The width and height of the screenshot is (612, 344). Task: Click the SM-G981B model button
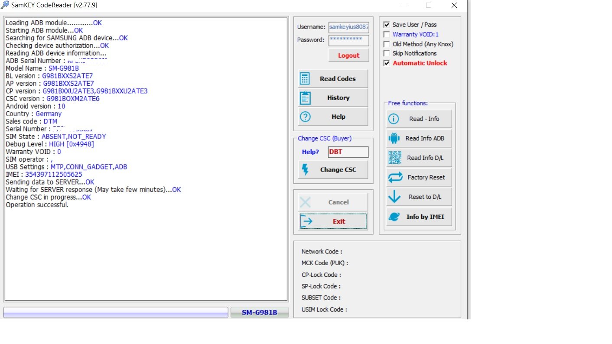coord(260,312)
